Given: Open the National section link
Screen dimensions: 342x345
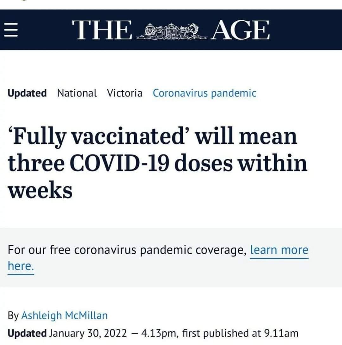Looking at the screenshot, I should point(77,93).
